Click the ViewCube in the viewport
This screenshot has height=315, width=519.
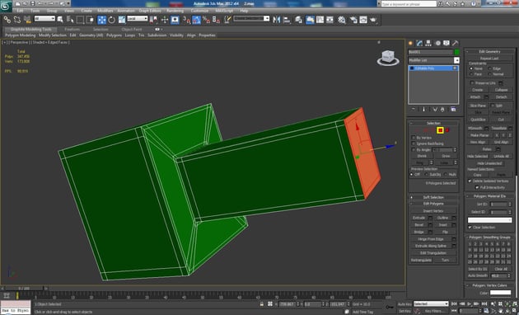387,57
